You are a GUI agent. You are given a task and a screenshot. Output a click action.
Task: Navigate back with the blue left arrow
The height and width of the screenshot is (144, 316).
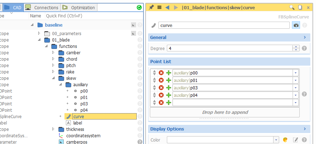point(168,7)
